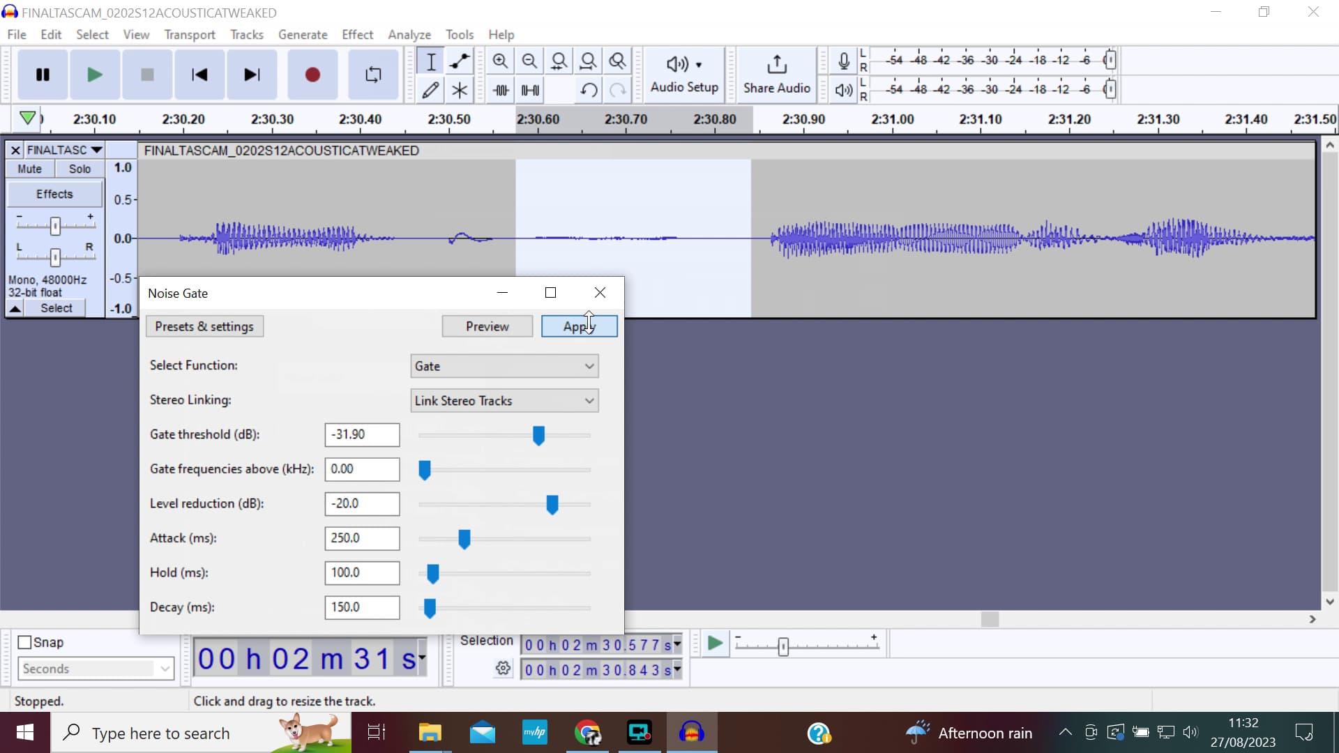Open the Effect menu
The height and width of the screenshot is (753, 1339).
coord(358,34)
